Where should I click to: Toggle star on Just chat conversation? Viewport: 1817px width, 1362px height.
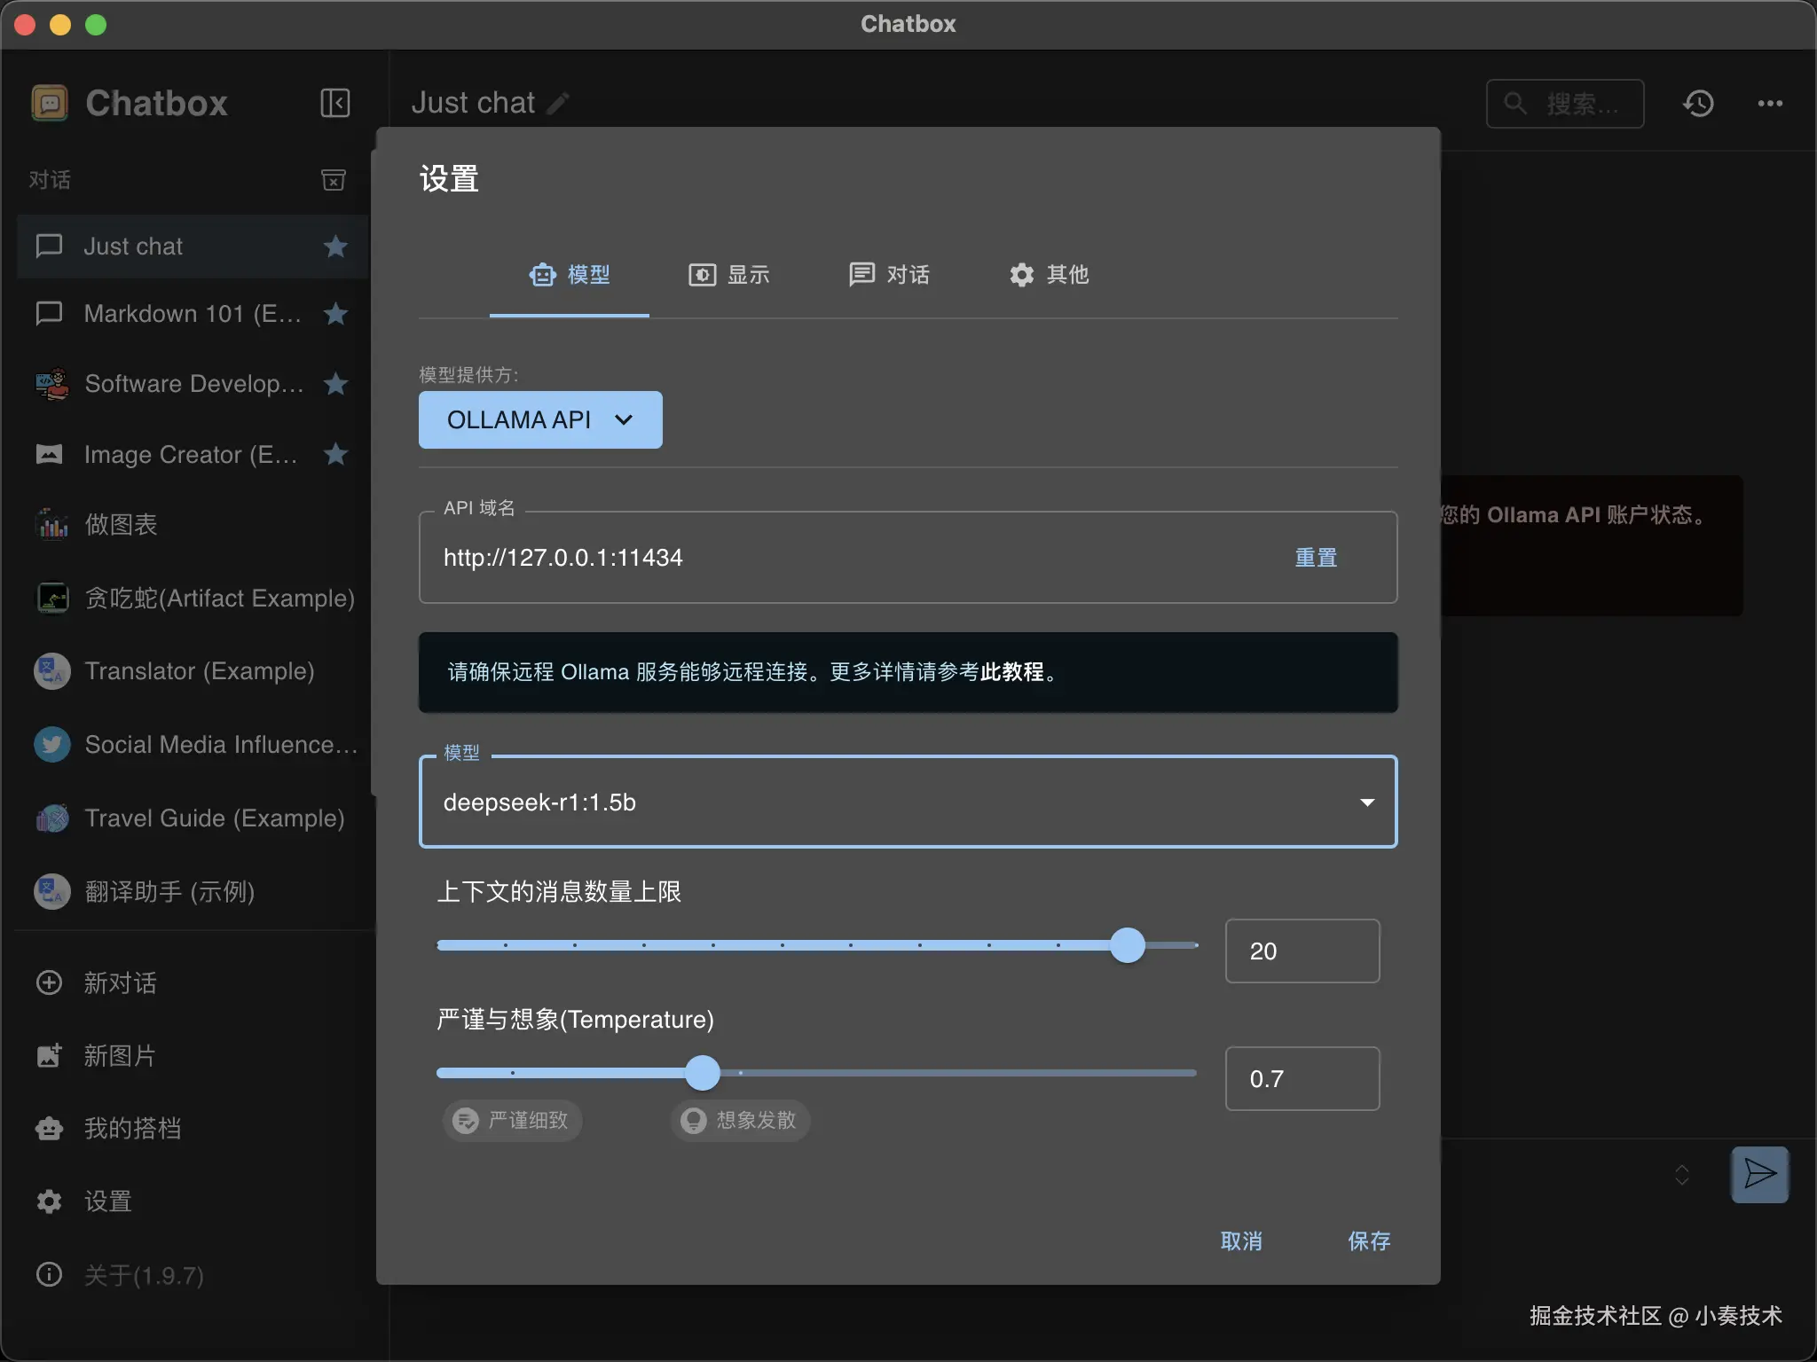[335, 247]
